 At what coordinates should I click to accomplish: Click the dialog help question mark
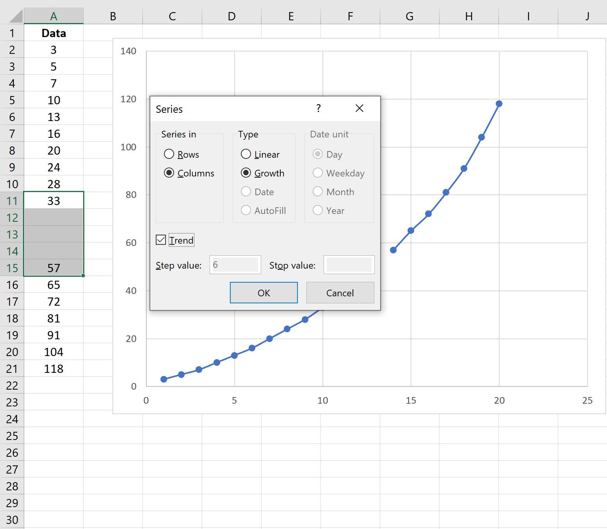click(x=319, y=109)
